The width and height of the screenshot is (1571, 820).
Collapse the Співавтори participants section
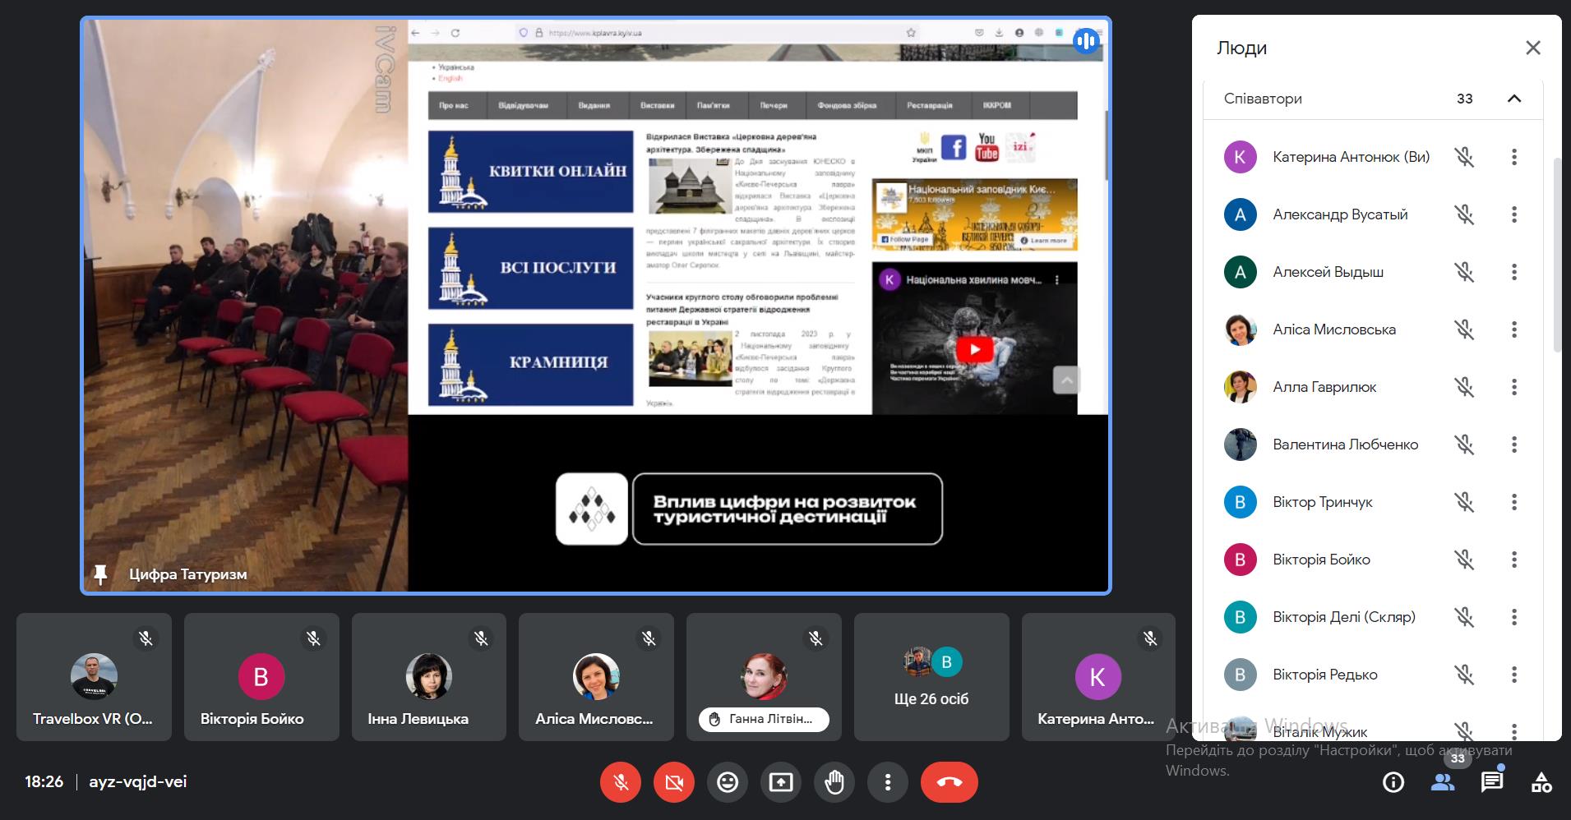point(1513,99)
